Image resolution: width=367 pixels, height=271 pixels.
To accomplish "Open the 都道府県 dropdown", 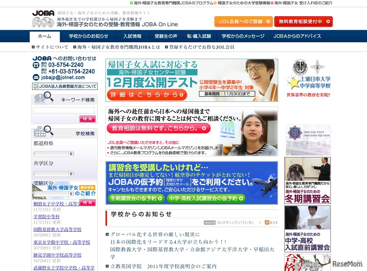I will click(x=53, y=154).
